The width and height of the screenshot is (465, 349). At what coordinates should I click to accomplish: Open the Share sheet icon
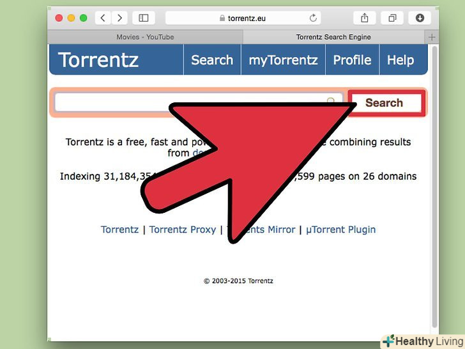point(365,18)
